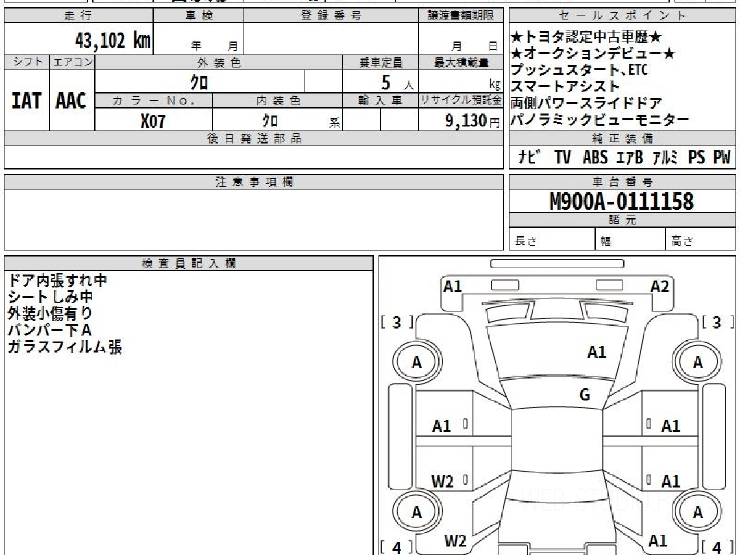Click the 長さ length label
Viewport: 740px width, 555px height.
pos(525,242)
